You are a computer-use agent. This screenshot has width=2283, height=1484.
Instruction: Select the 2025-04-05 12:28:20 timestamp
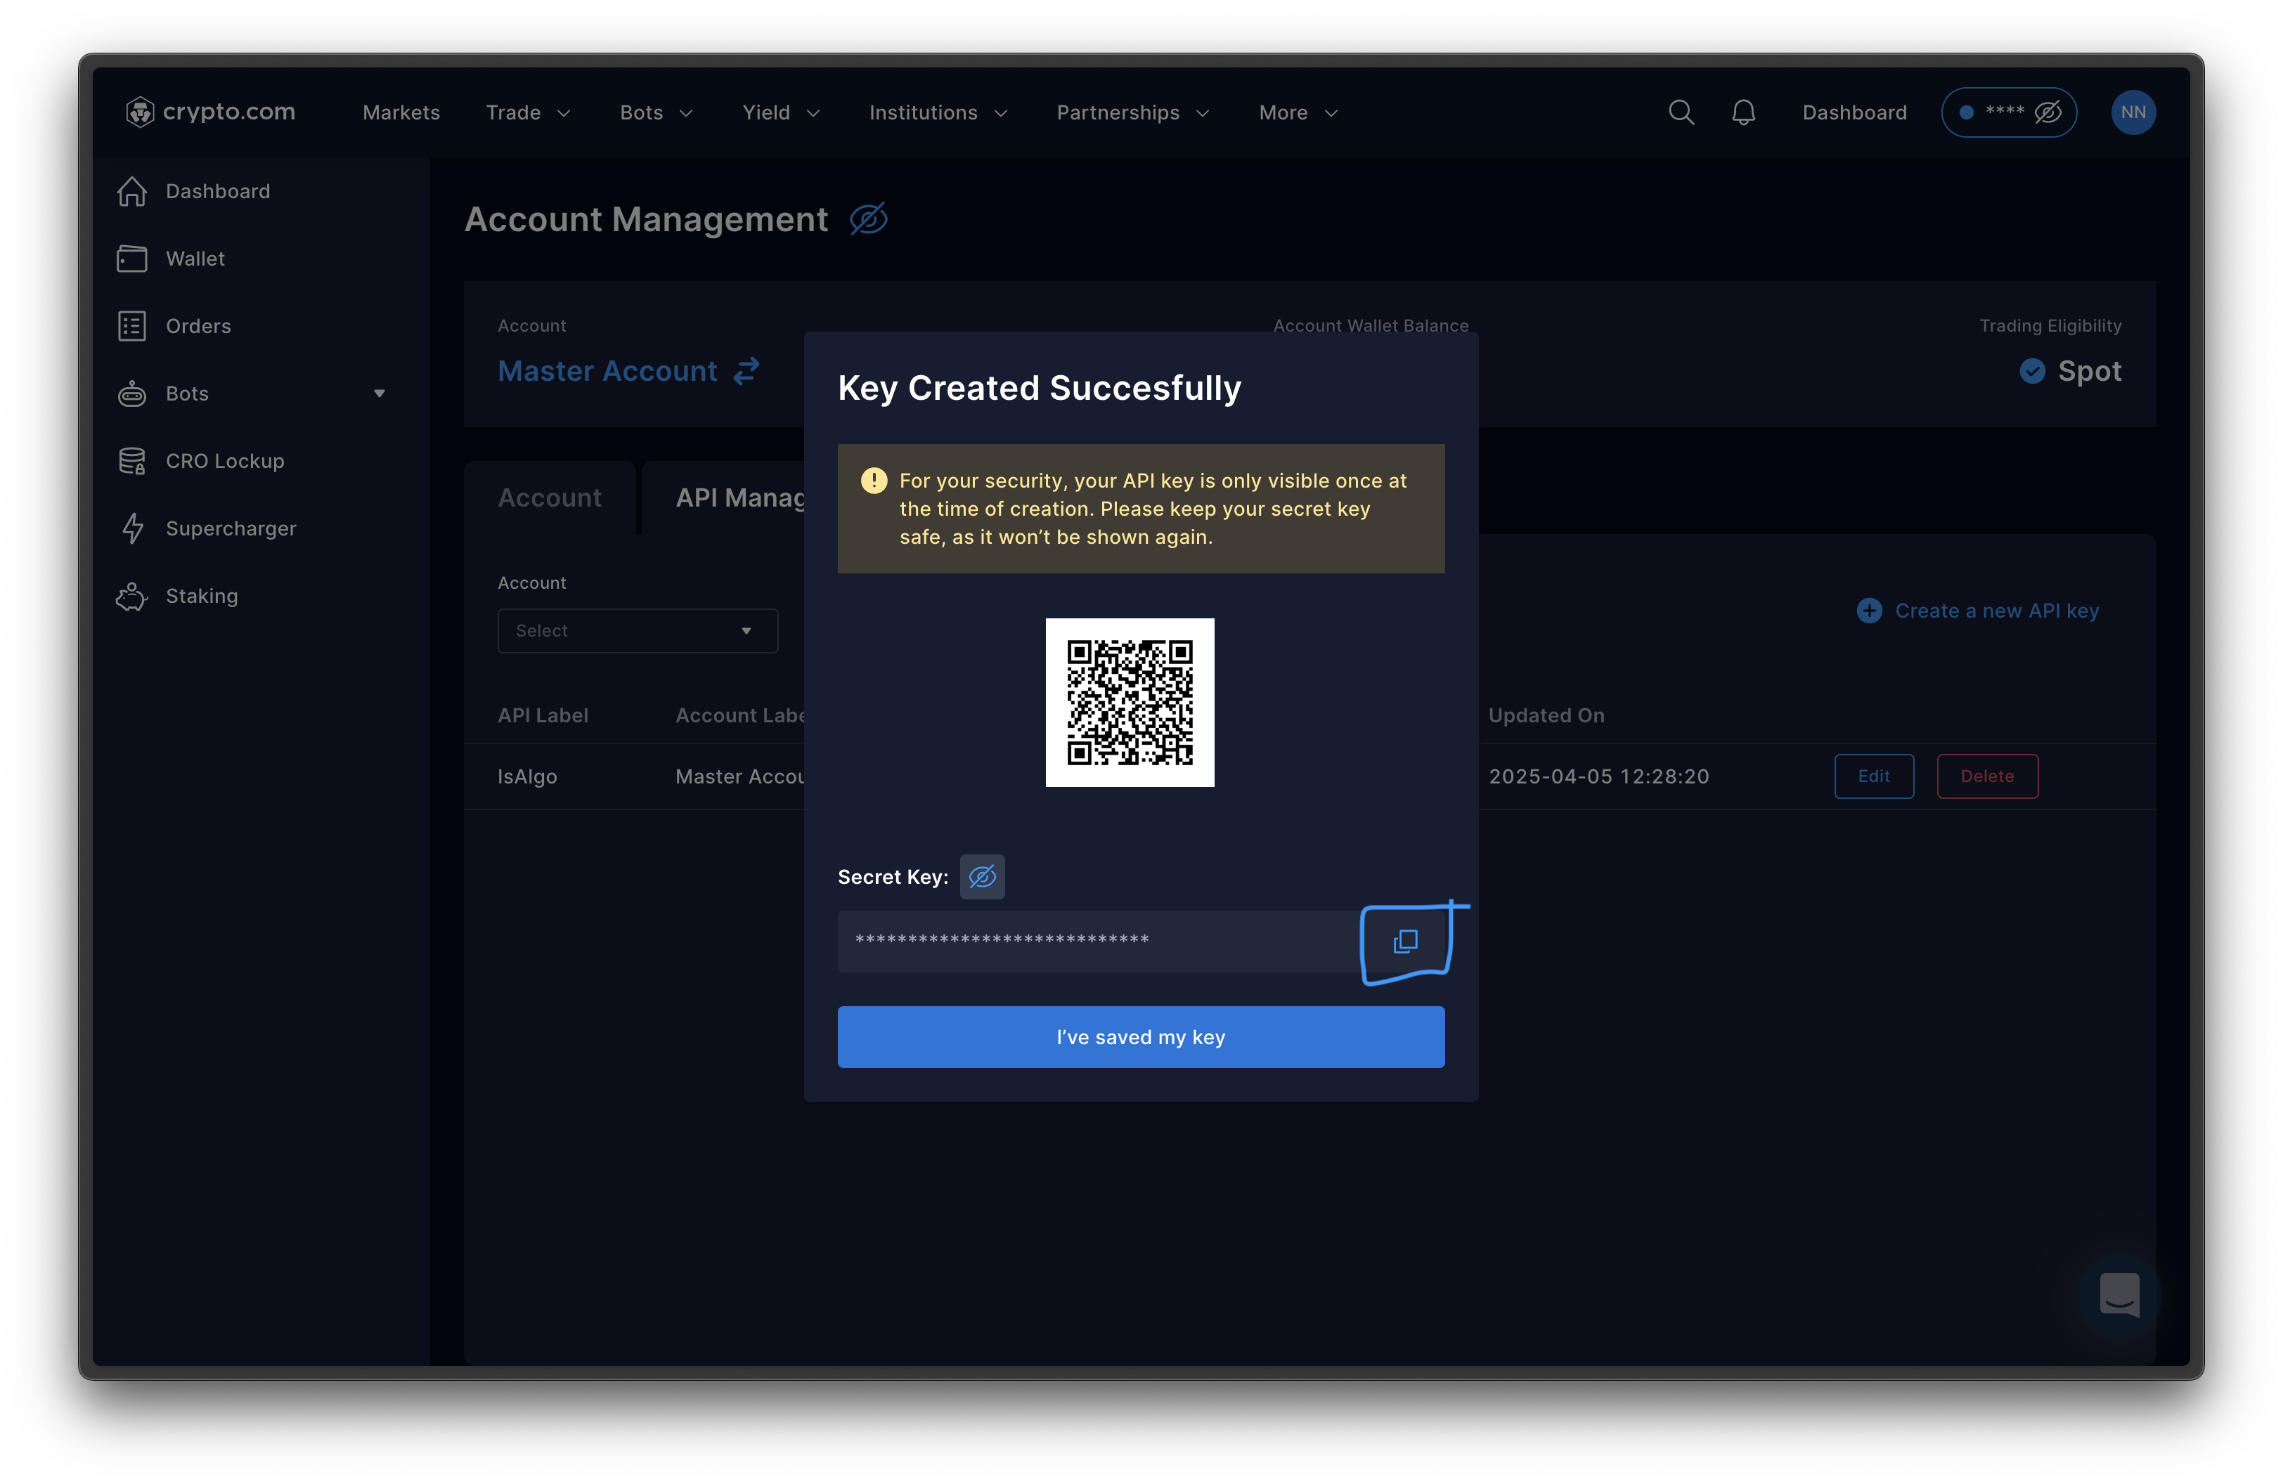[x=1598, y=776]
